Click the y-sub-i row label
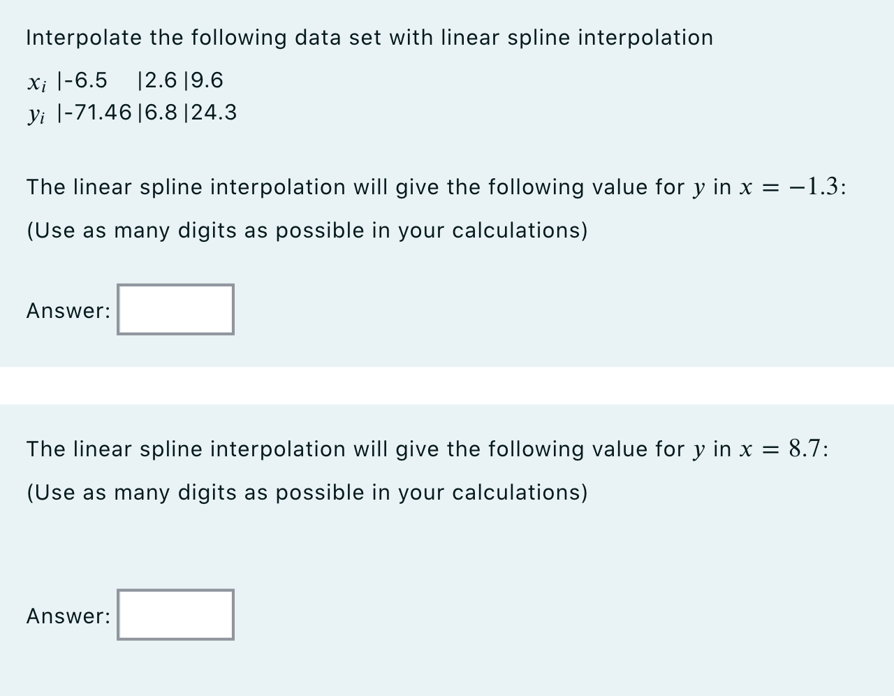 click(x=36, y=115)
